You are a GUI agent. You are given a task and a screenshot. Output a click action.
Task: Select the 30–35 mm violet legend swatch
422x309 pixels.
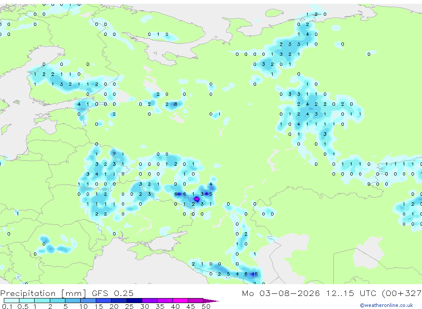150,301
